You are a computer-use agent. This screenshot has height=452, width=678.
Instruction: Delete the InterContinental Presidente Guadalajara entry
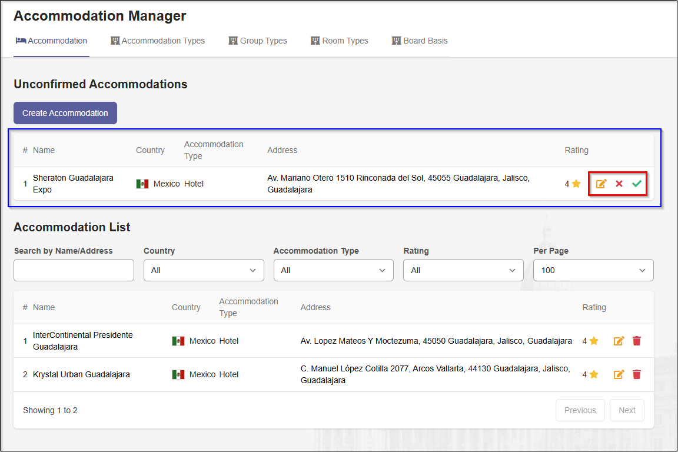pyautogui.click(x=637, y=341)
